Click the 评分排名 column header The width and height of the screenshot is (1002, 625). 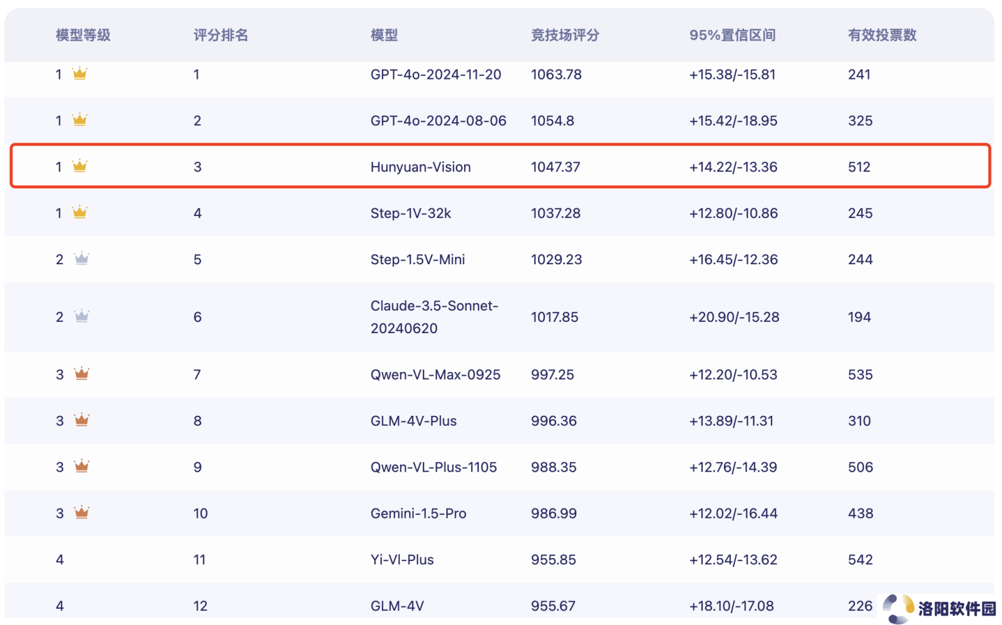(221, 35)
